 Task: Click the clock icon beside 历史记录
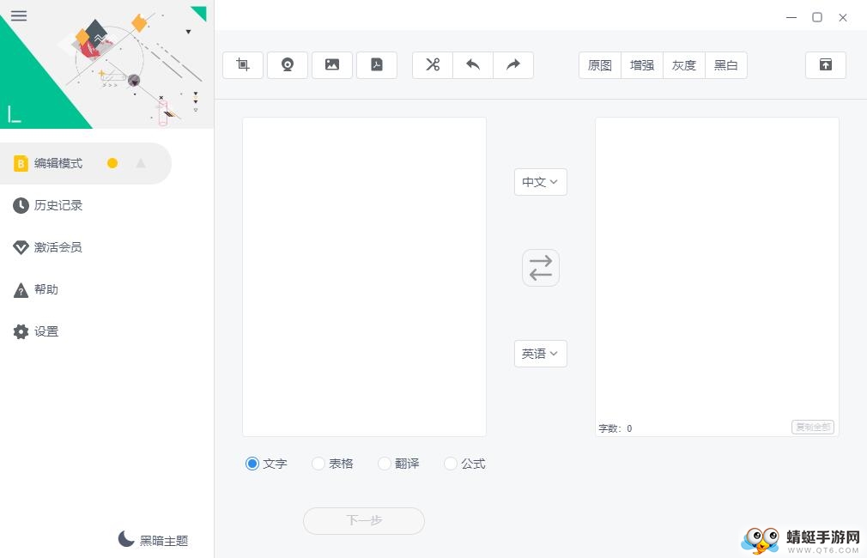tap(21, 205)
